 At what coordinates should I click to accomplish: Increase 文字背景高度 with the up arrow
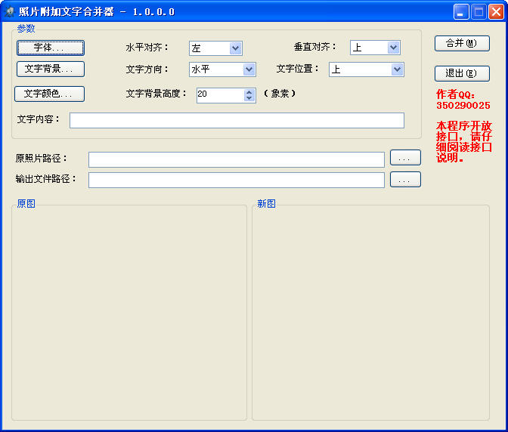[x=249, y=92]
